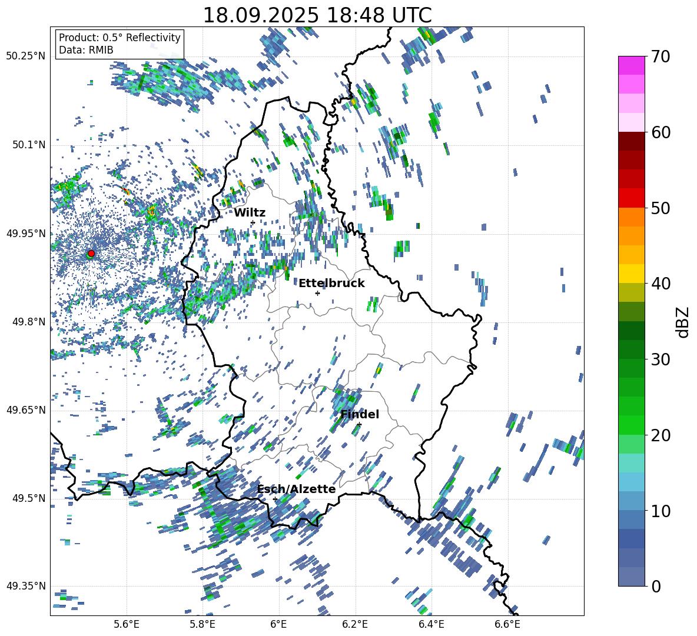Viewport: 697px width, 636px height.
Task: Click the Findel station label
Action: [360, 414]
